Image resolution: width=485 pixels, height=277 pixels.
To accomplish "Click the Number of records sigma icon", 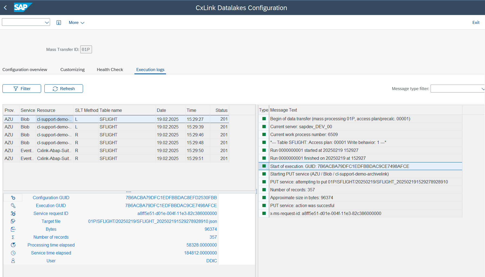I will click(x=13, y=237).
